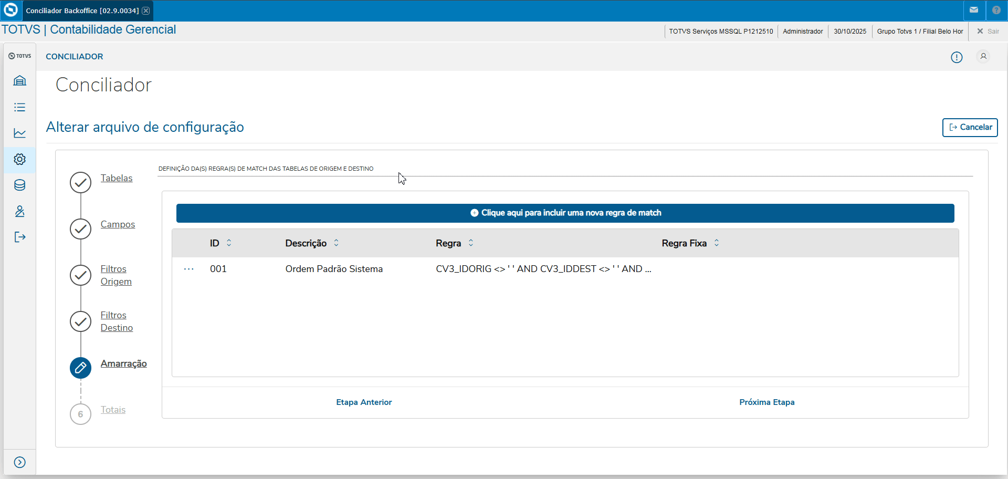Click the TOTVS round logo in title bar

pyautogui.click(x=10, y=10)
